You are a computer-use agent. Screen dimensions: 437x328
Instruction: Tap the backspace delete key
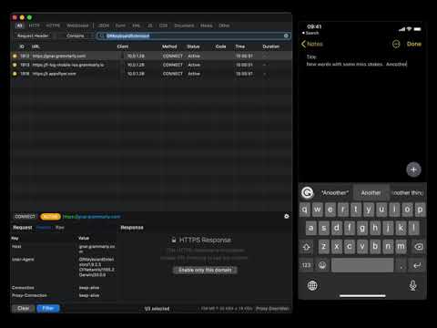pyautogui.click(x=418, y=247)
